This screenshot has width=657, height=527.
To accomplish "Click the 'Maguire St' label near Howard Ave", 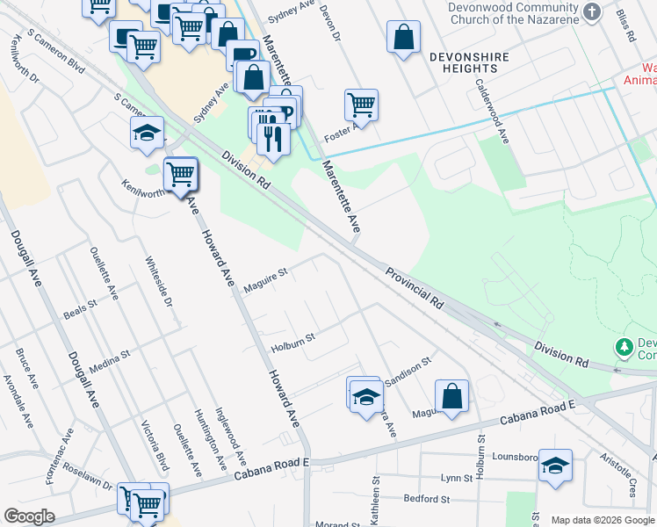I will pos(265,280).
